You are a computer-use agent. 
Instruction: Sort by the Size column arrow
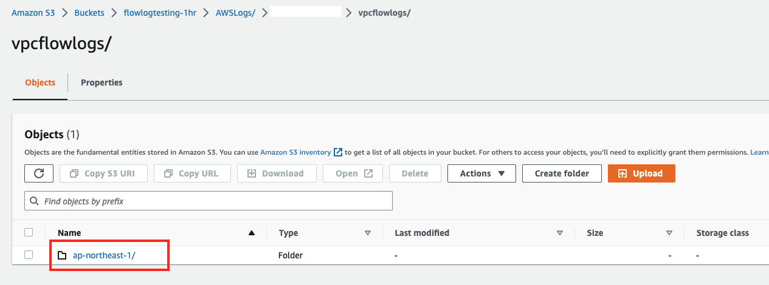(669, 233)
